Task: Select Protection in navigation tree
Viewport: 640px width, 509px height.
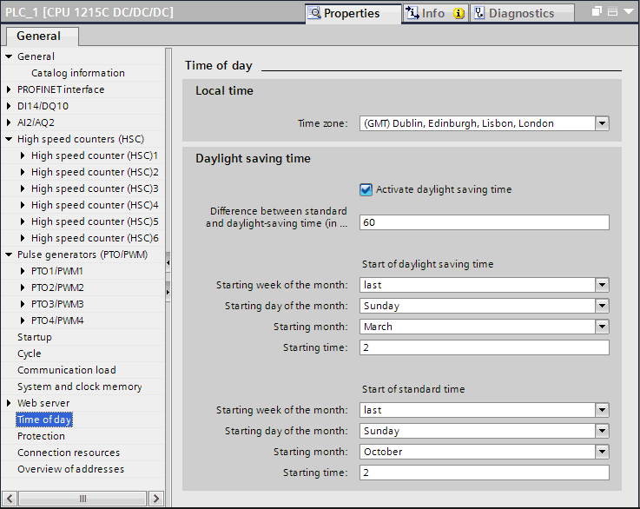Action: (x=41, y=436)
